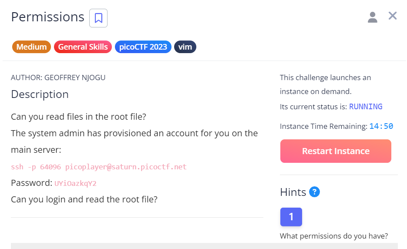This screenshot has width=407, height=249.
Task: Click the RUNNING status text
Action: 366,107
